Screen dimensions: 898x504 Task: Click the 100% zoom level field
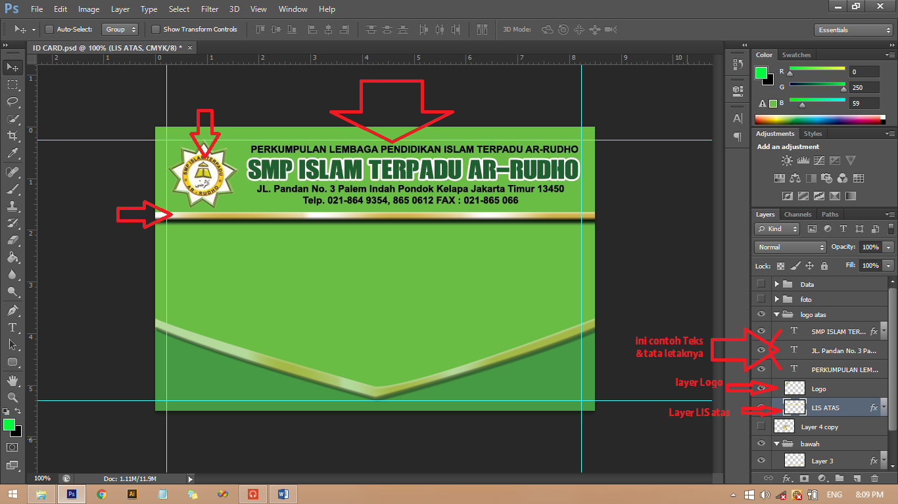[43, 478]
